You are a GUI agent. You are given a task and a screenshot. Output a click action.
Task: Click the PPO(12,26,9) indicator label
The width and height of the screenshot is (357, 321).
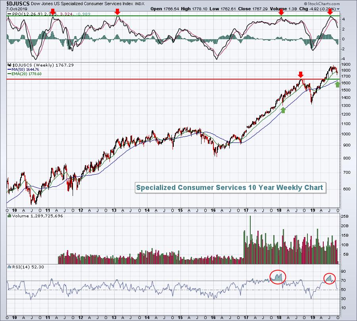(27, 14)
